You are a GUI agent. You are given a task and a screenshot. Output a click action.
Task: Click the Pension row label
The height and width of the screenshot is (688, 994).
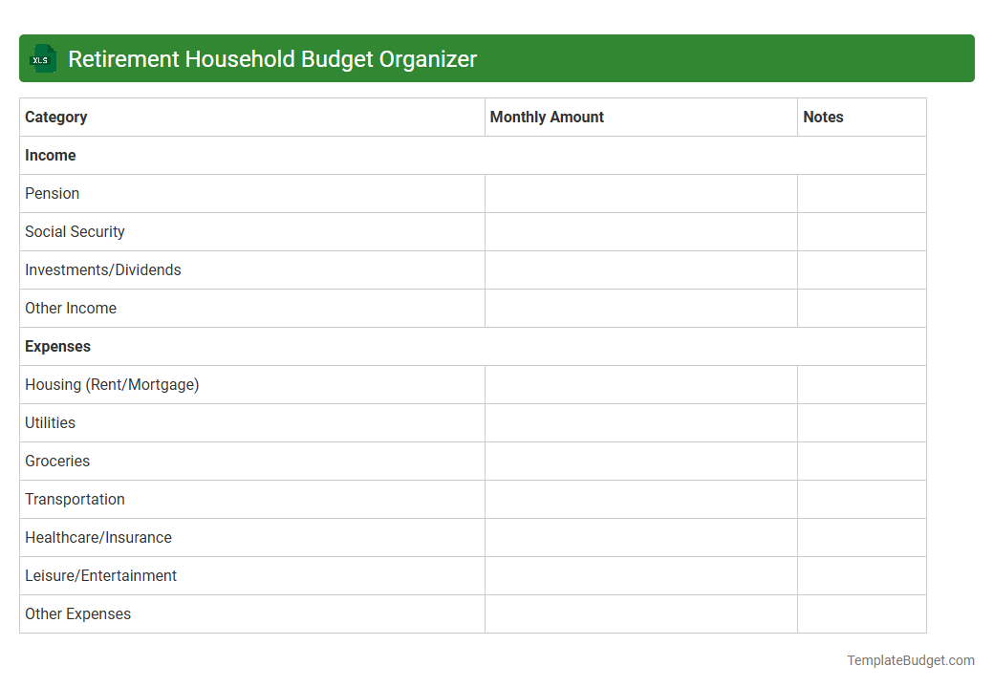(53, 193)
